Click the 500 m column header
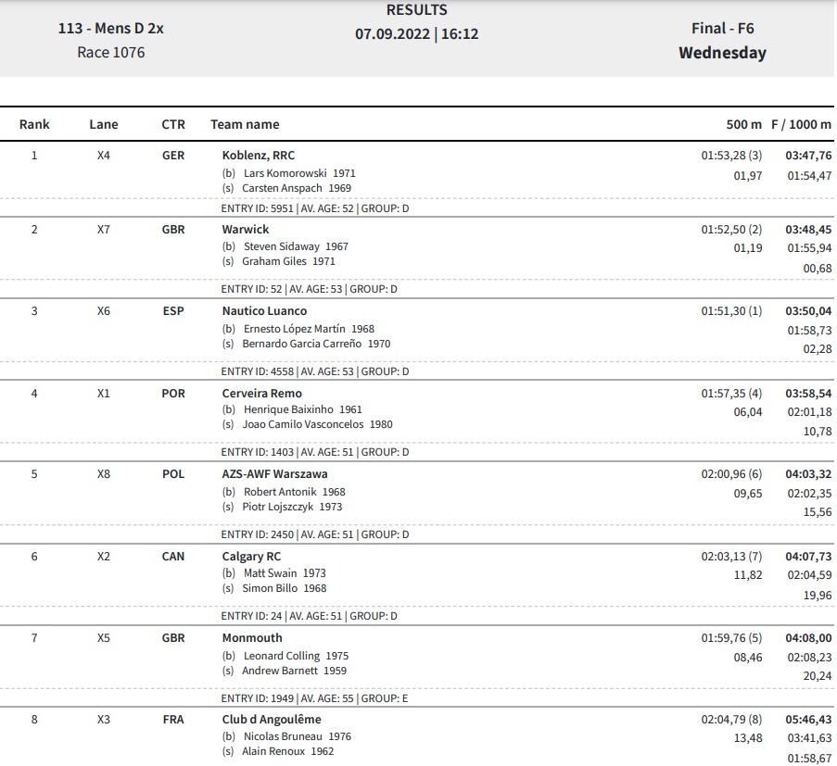 coord(743,124)
